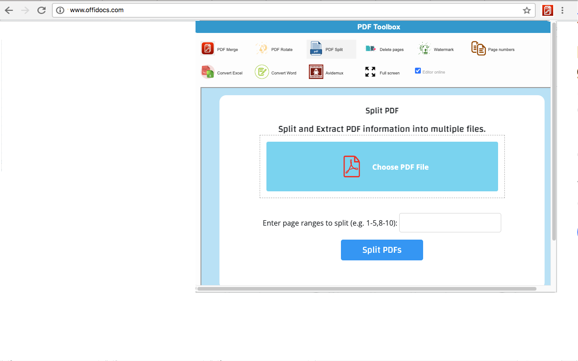Open the Chrome menu with three dots
Screen dimensions: 578x361
click(562, 10)
